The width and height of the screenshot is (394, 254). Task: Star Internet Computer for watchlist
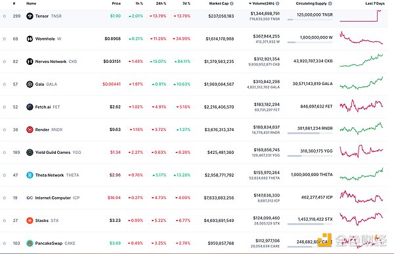pyautogui.click(x=5, y=198)
